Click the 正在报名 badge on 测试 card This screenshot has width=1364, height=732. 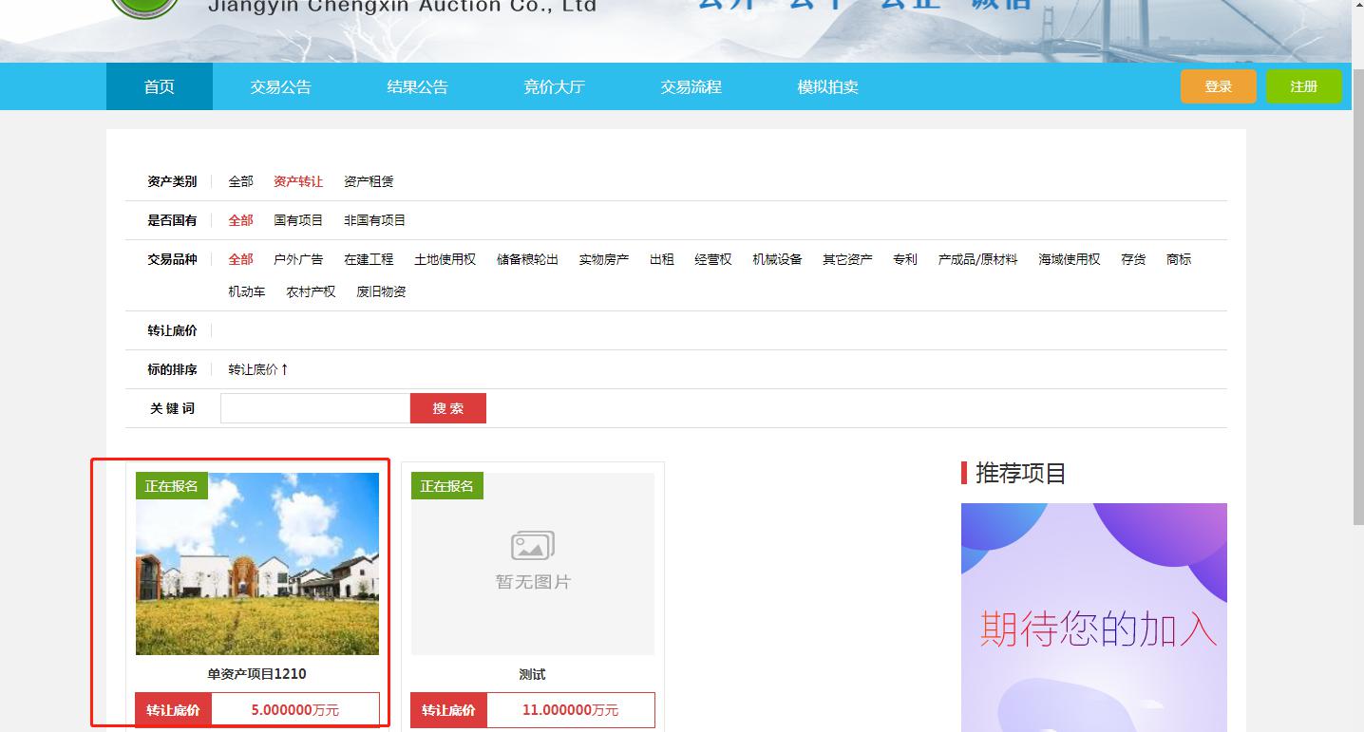pos(447,486)
